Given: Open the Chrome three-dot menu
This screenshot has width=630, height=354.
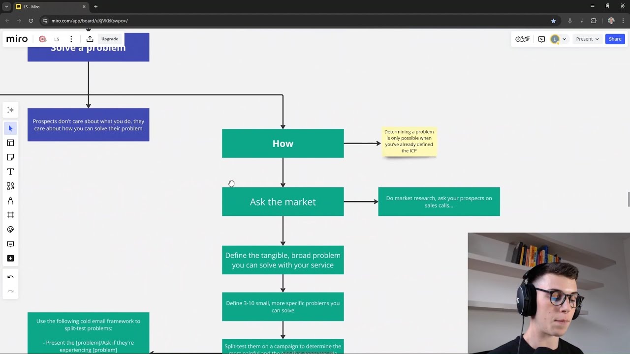Looking at the screenshot, I should (623, 21).
